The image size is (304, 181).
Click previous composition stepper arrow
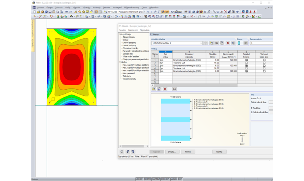point(204,43)
